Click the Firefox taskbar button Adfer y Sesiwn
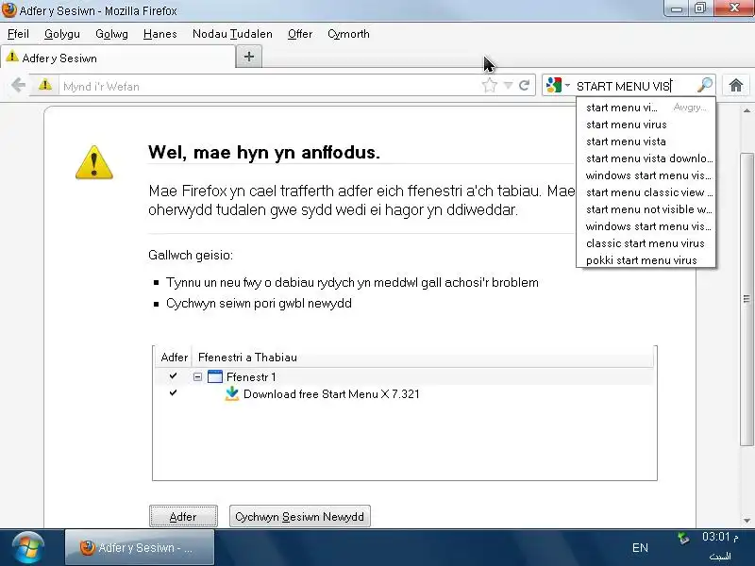The height and width of the screenshot is (566, 755). click(139, 548)
